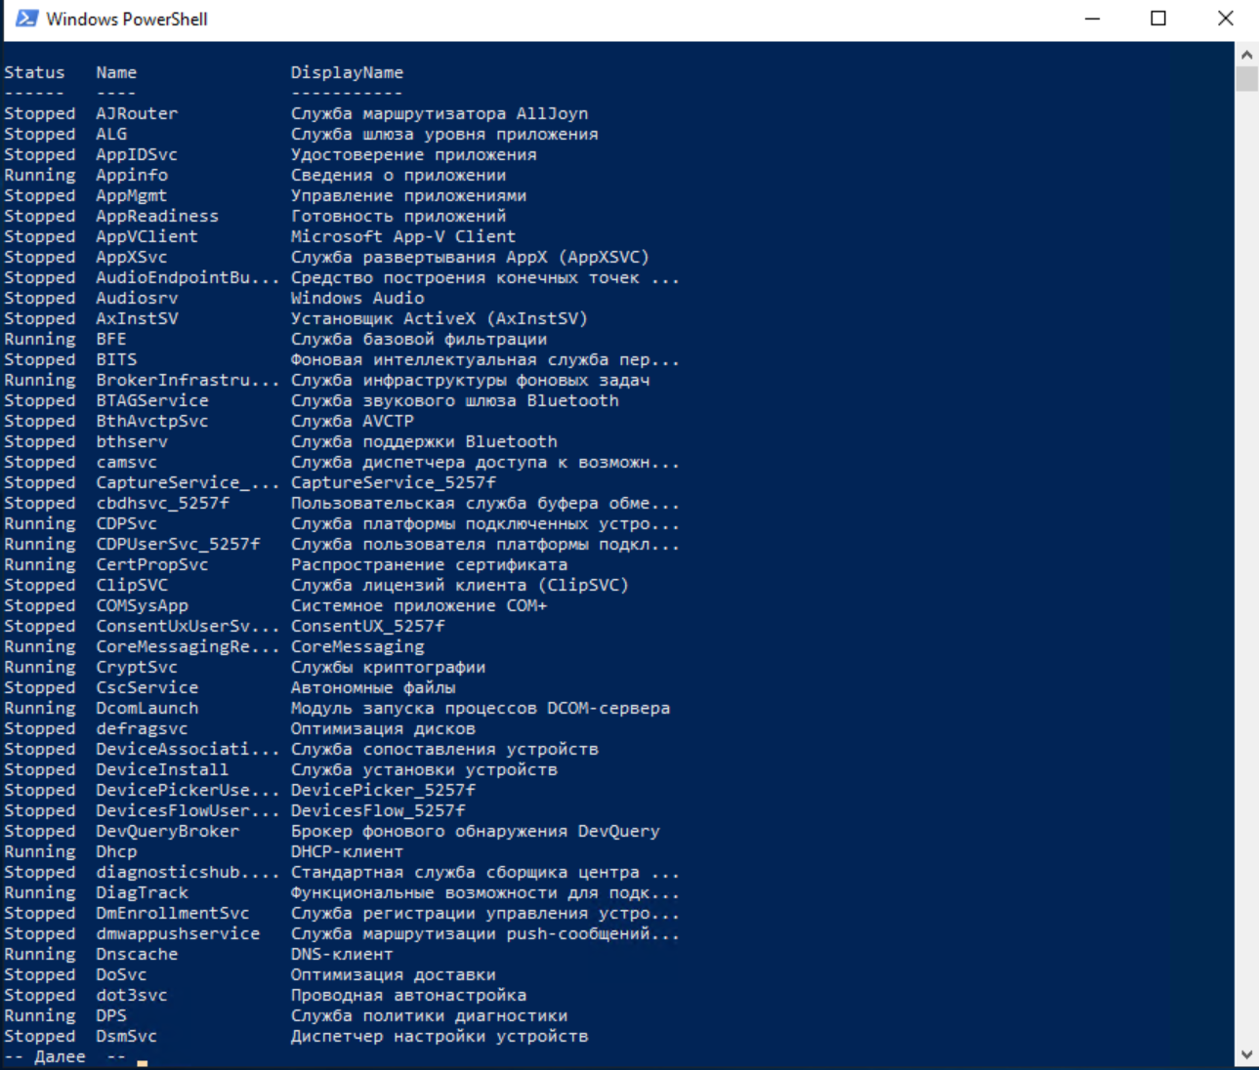
Task: Select the DisplayName column header
Action: point(347,71)
